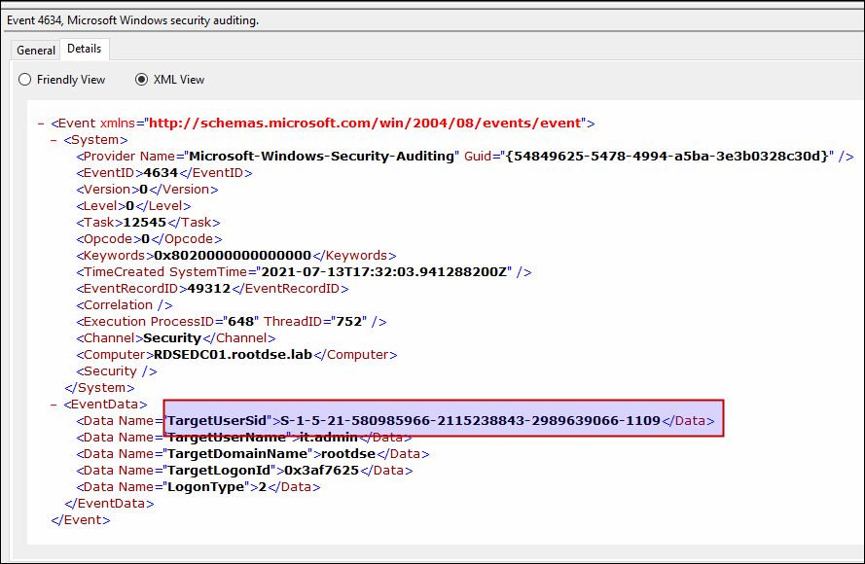865x564 pixels.
Task: Select the XML View radio button
Action: [x=142, y=80]
